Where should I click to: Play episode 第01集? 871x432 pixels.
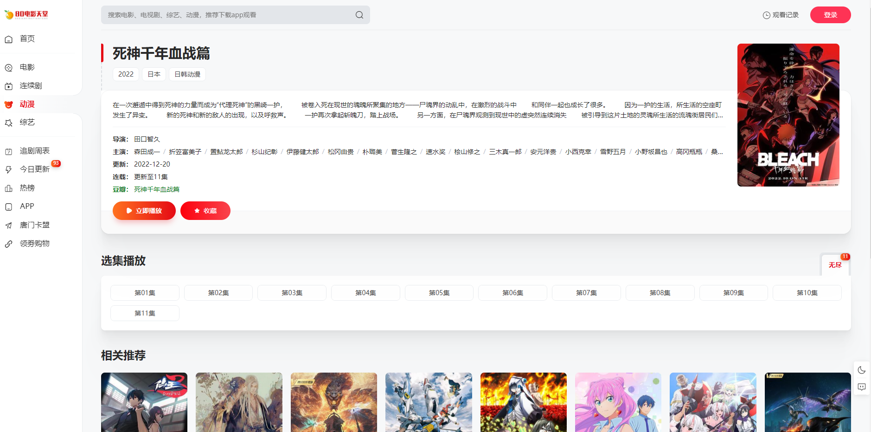(x=145, y=293)
